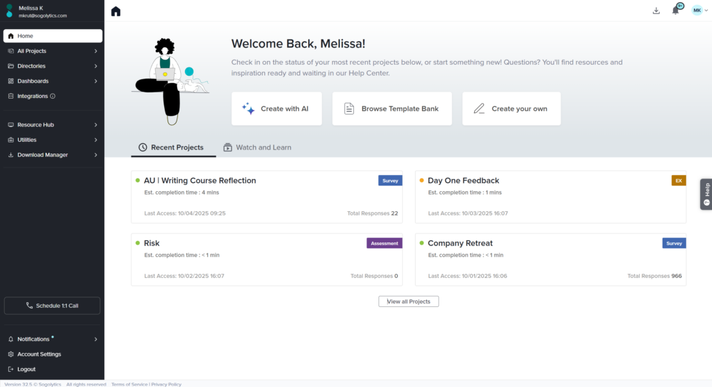Open the Privacy Policy footer link
This screenshot has height=387, width=712.
pyautogui.click(x=166, y=384)
